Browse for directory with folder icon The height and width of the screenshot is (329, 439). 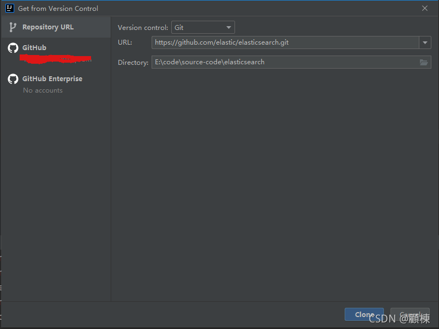(424, 63)
